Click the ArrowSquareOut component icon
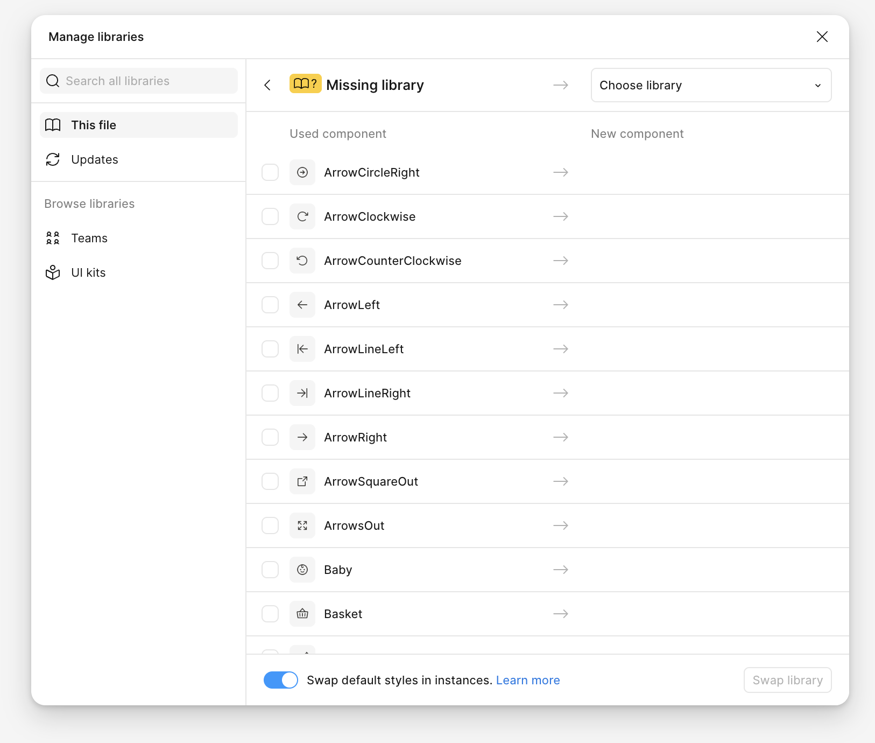This screenshot has width=875, height=743. click(x=302, y=481)
